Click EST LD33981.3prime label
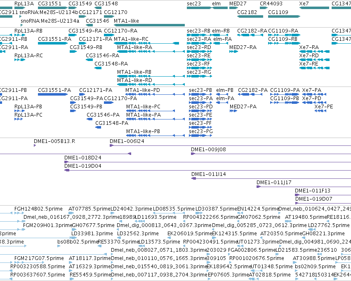Screen dimensions: 351x281 pos(92,234)
